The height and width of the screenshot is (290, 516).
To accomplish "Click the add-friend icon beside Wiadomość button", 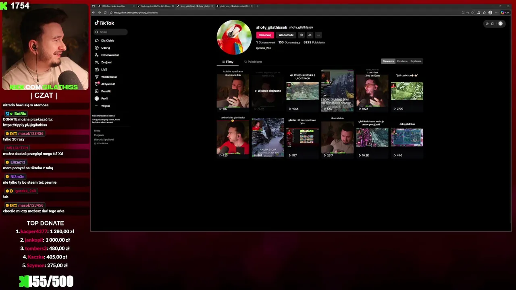I will 301,35.
